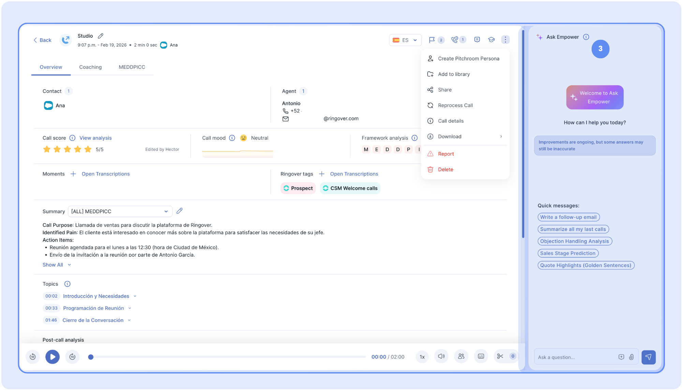Select Reprocess Call from the menu
The image size is (683, 391).
click(455, 105)
